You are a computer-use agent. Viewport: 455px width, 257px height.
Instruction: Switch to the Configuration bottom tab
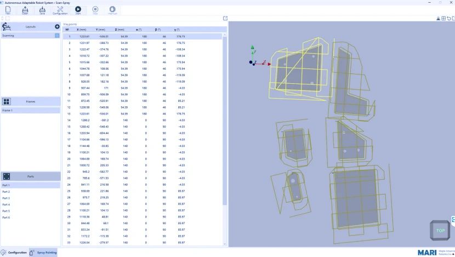click(14, 253)
